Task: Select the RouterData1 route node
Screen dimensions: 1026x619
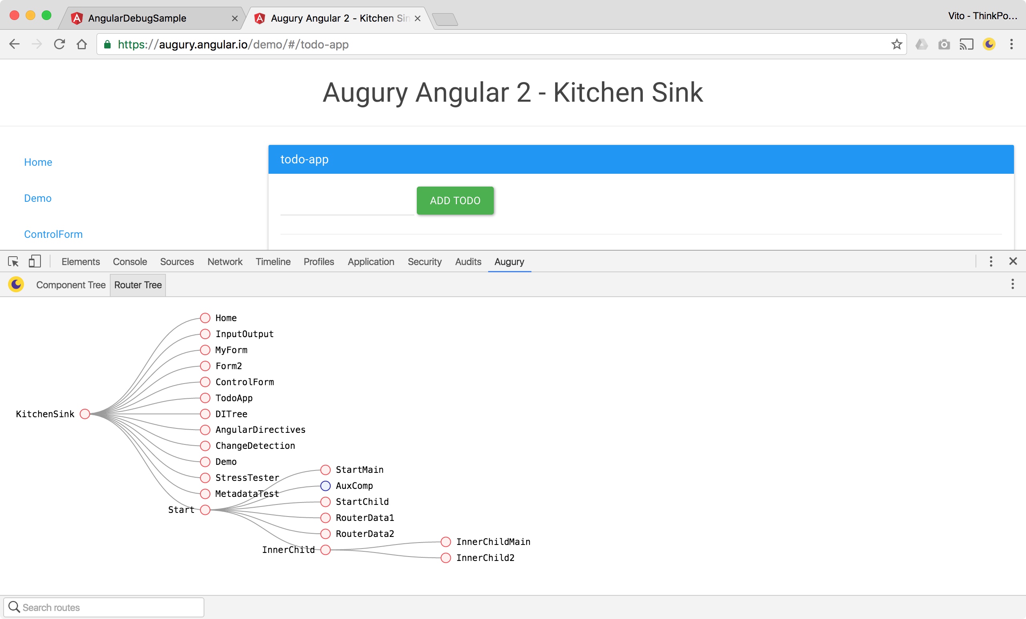Action: coord(325,518)
